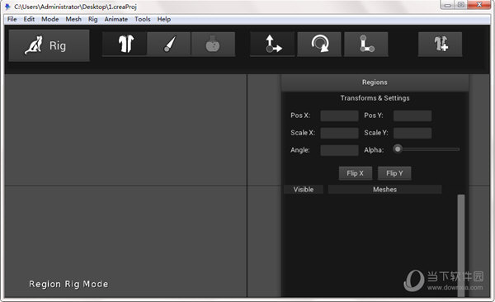The height and width of the screenshot is (302, 495).
Task: Click the Pos Y input field
Action: tap(412, 116)
